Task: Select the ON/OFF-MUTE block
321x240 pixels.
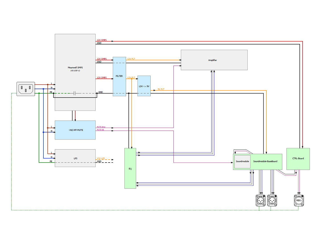Action: pos(75,130)
